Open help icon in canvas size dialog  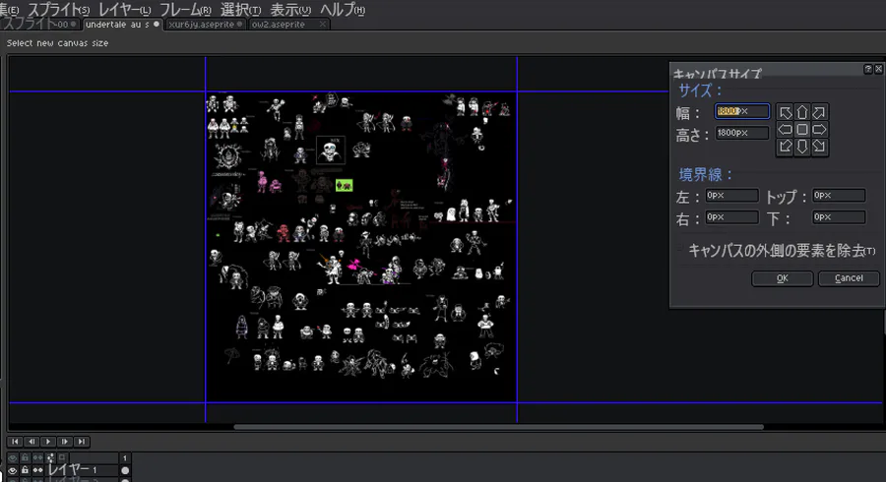coord(868,69)
